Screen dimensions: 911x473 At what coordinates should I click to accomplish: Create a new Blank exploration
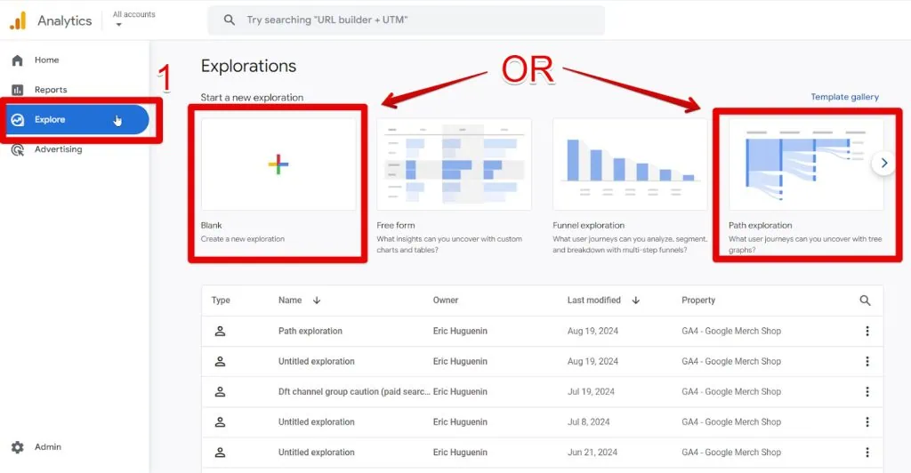pyautogui.click(x=278, y=164)
